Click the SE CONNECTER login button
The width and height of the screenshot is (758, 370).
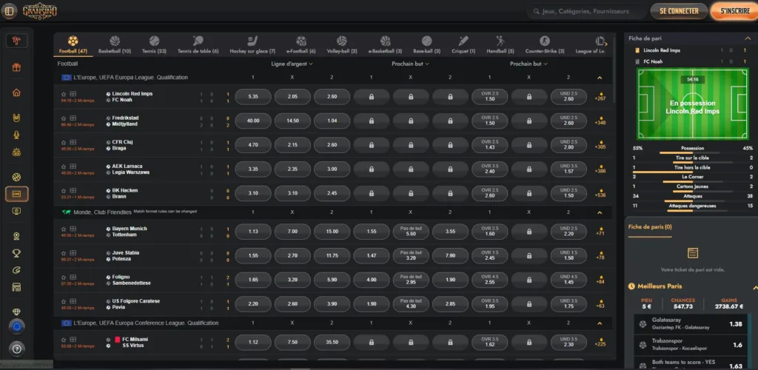(679, 11)
